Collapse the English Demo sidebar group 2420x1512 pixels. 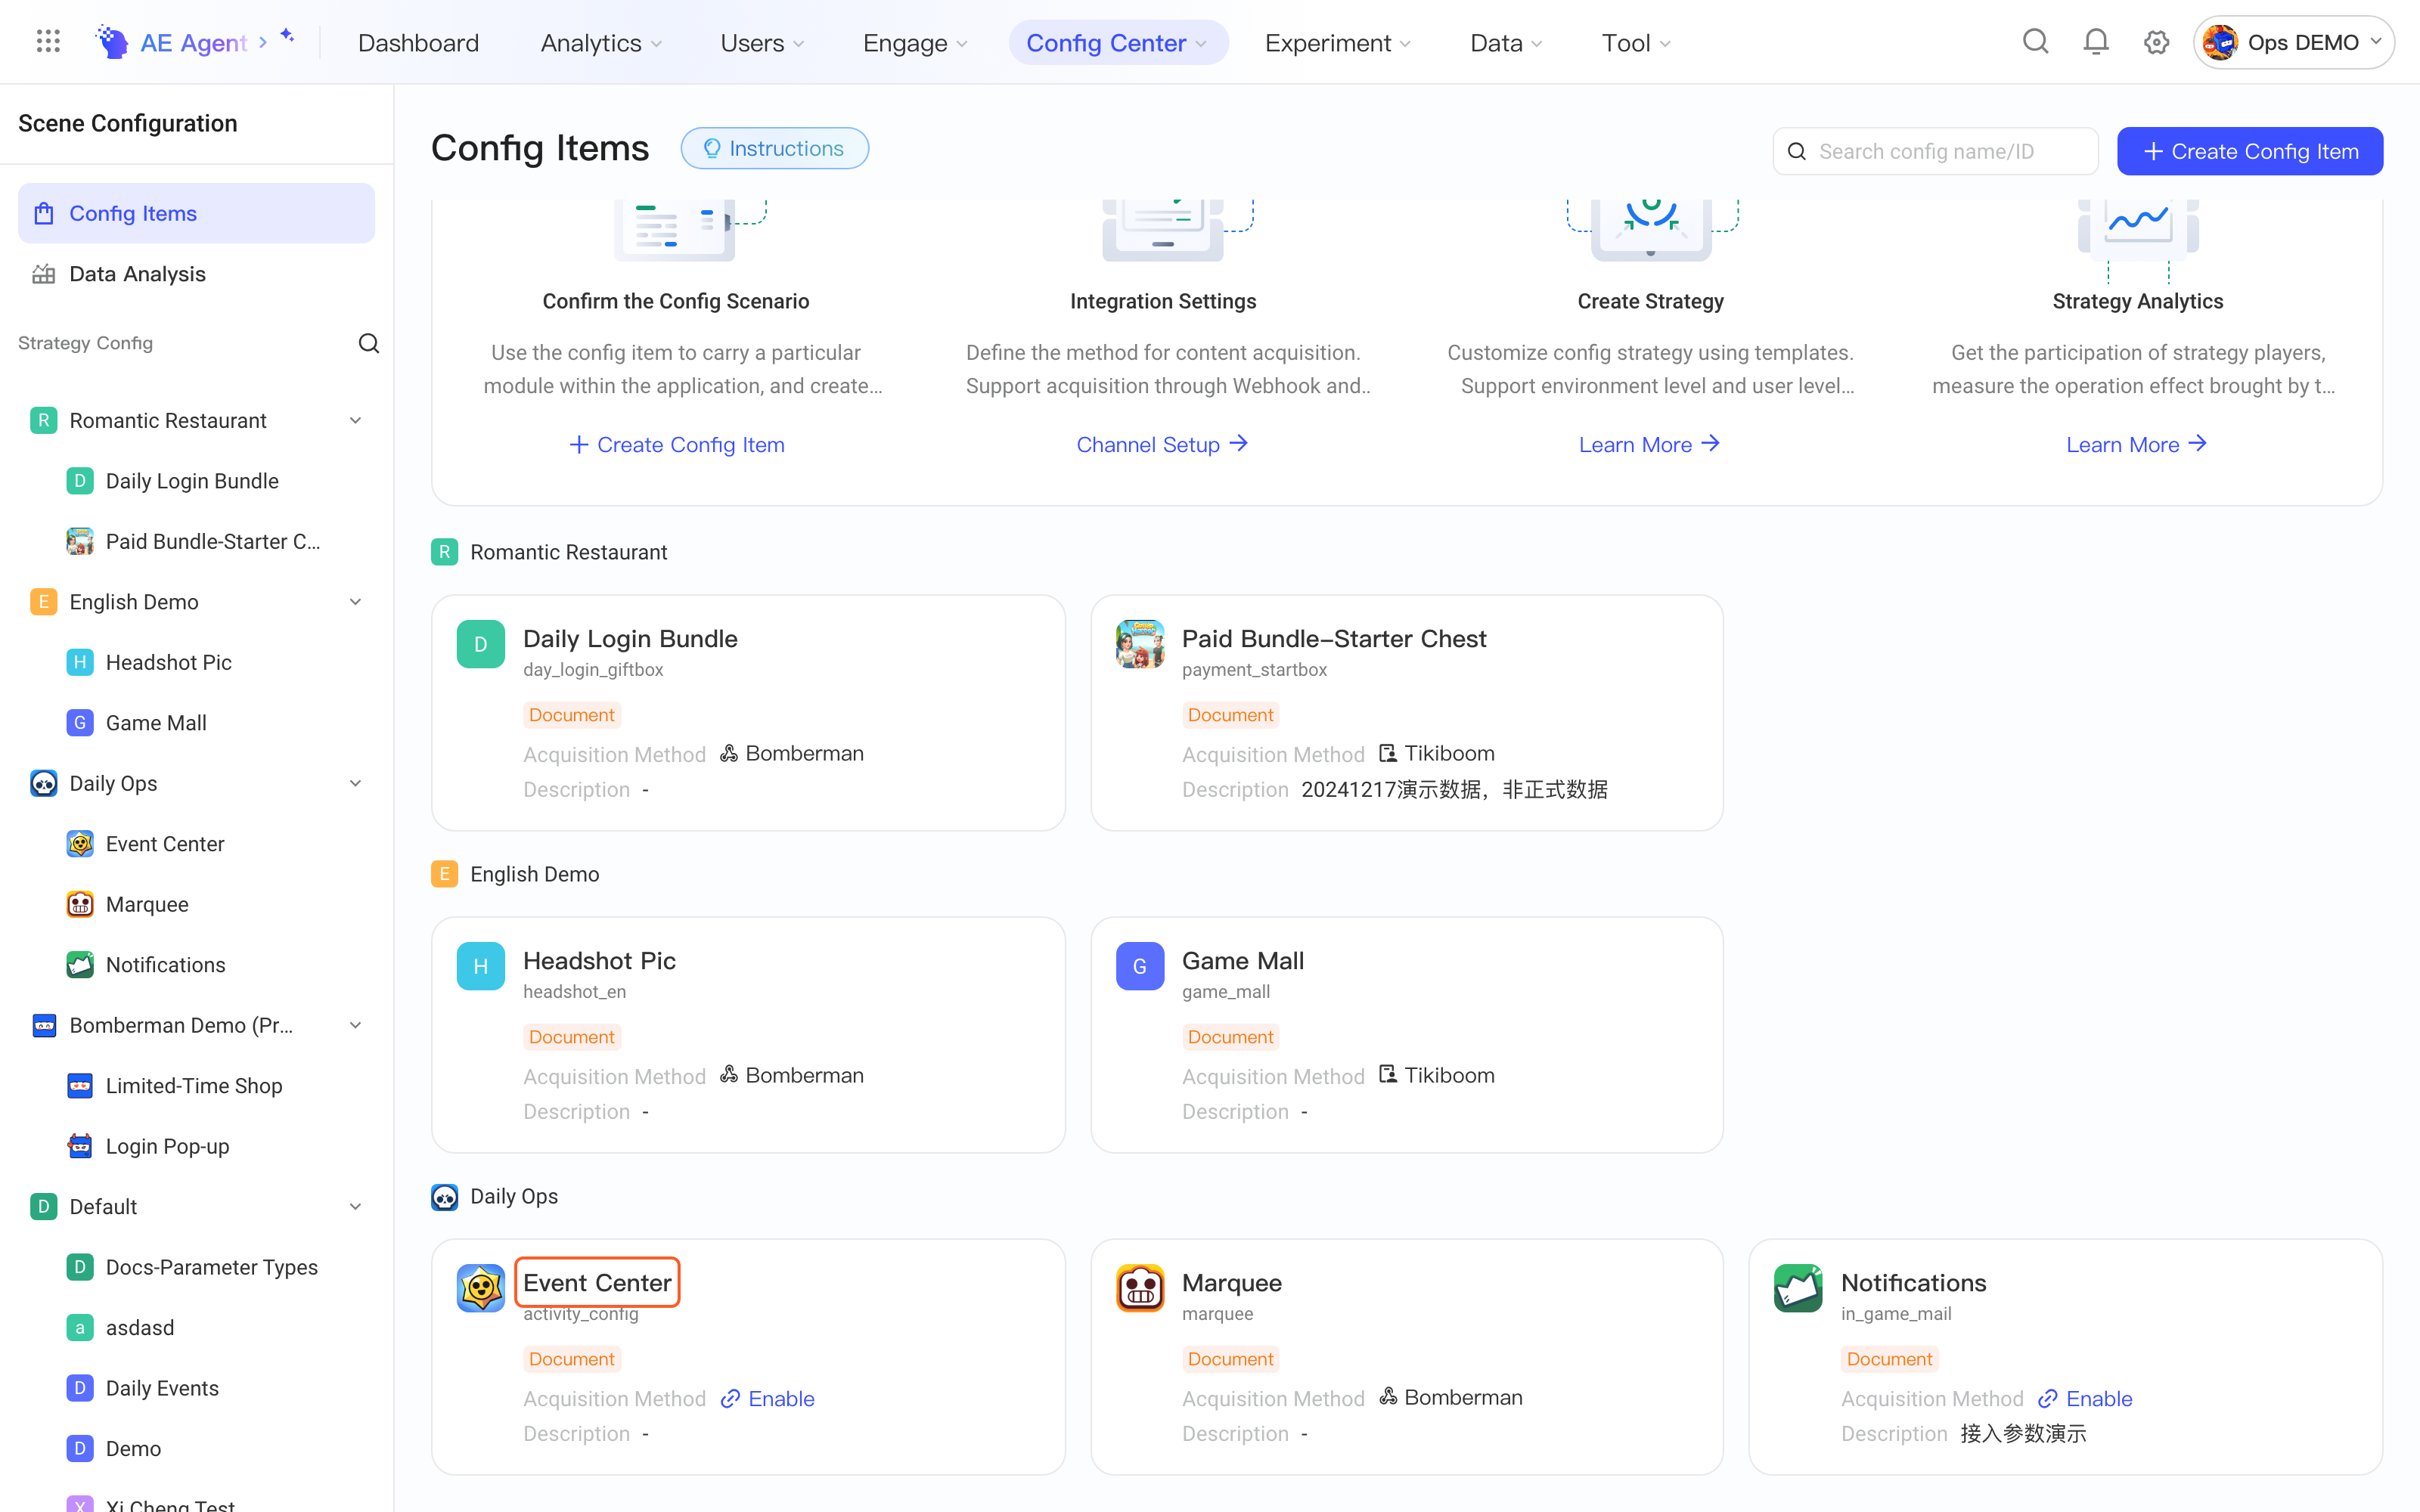355,602
